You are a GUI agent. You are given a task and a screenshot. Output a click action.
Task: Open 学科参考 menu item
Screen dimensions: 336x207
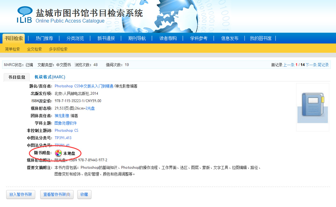point(199,38)
